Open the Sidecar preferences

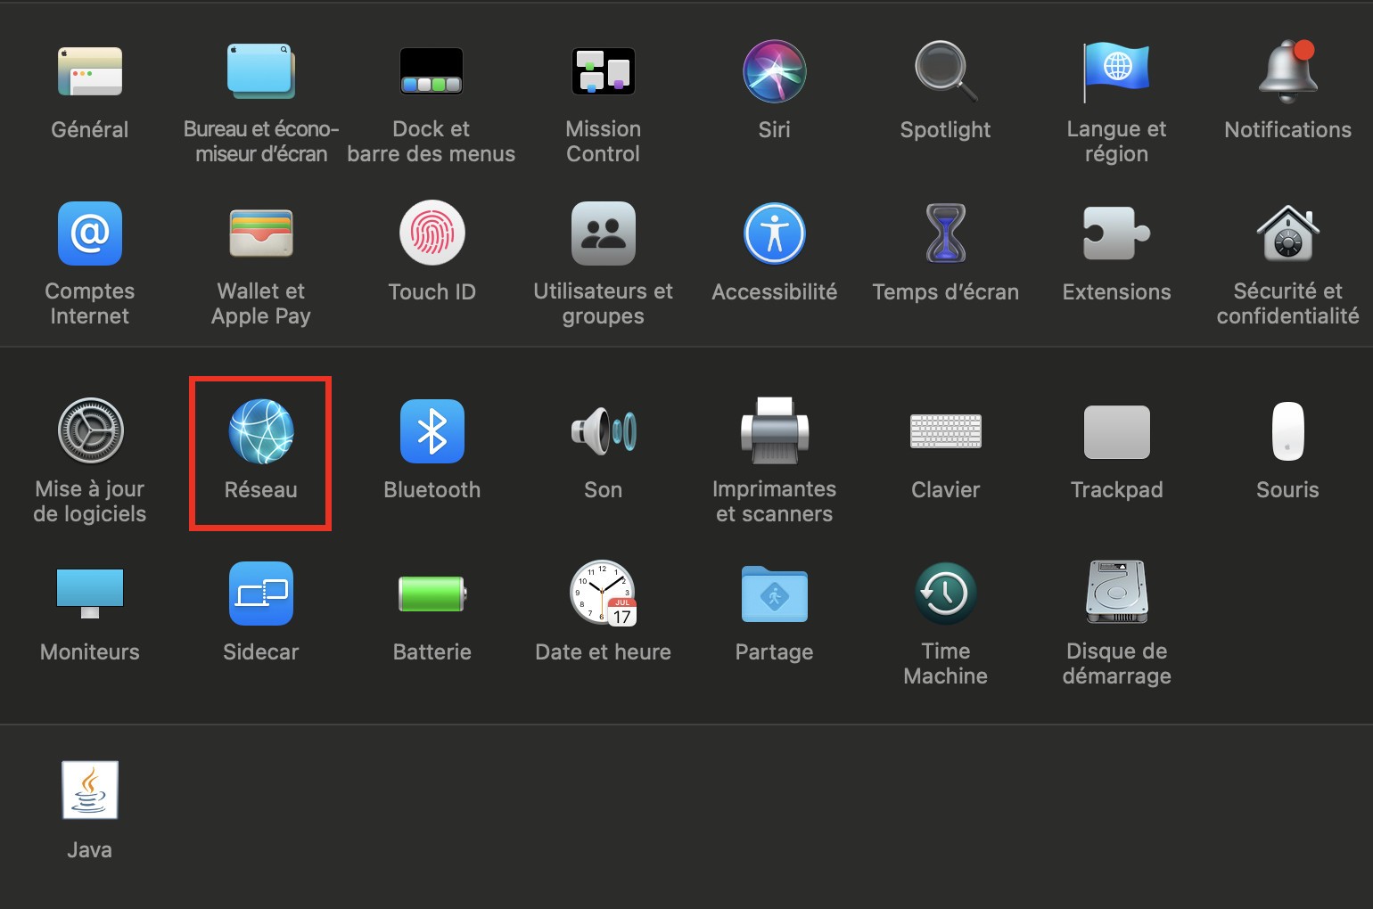click(x=260, y=594)
